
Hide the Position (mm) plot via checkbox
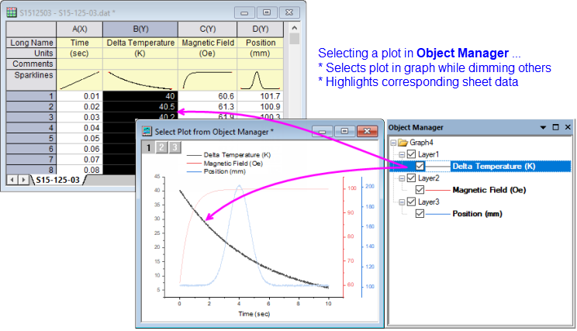point(420,213)
